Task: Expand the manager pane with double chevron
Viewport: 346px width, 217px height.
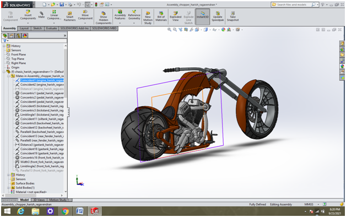Action: pyautogui.click(x=65, y=35)
